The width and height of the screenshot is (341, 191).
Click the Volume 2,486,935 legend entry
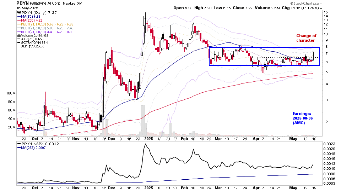pyautogui.click(x=33, y=35)
